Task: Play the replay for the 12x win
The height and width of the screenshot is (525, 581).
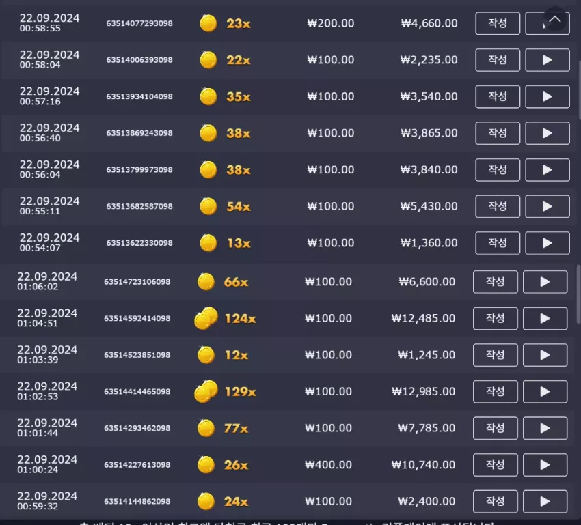Action: coord(545,355)
